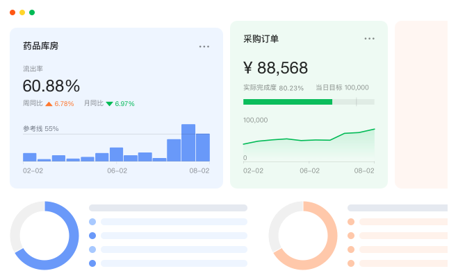Click the last blue legend dot
The height and width of the screenshot is (280, 449).
pos(92,263)
